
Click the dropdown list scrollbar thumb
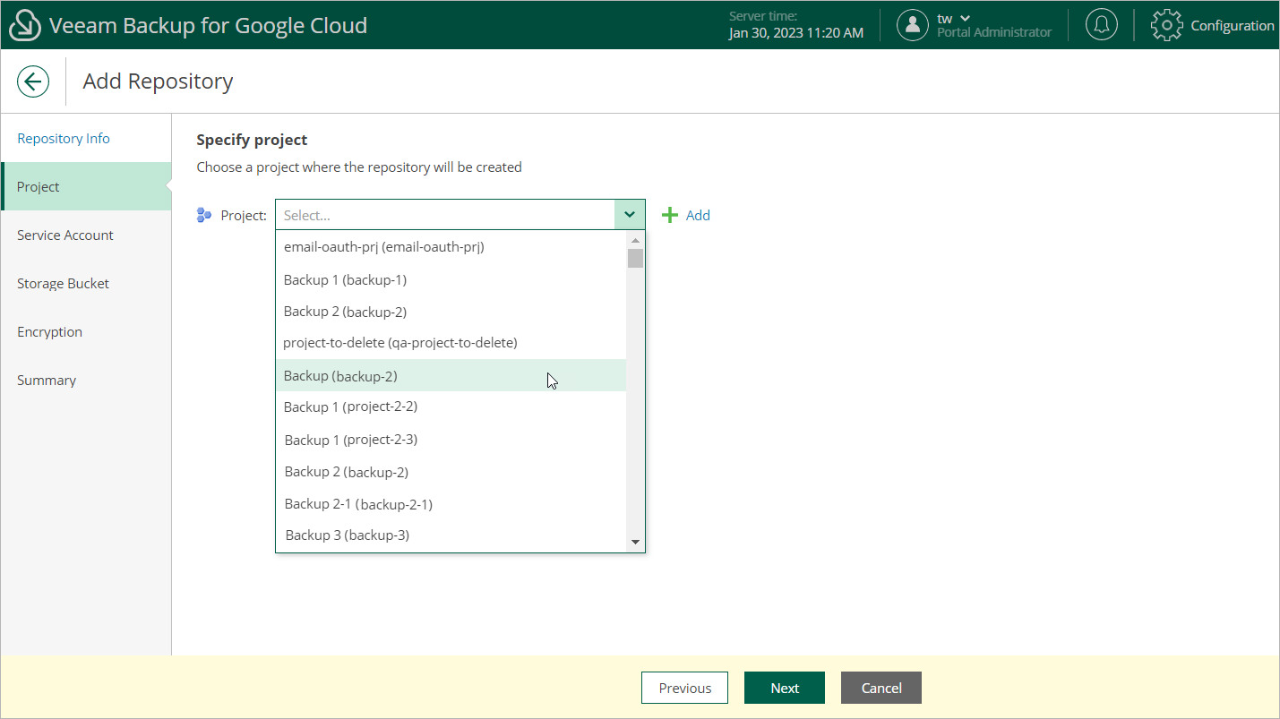[x=635, y=259]
